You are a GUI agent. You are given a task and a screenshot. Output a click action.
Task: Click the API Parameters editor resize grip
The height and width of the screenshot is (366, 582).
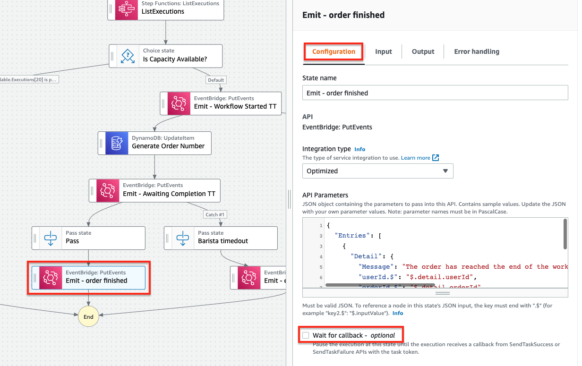443,293
